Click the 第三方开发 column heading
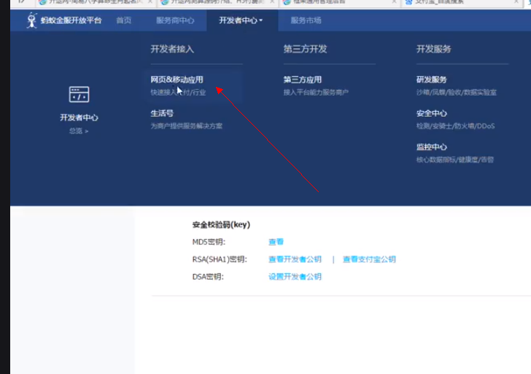 (x=305, y=49)
